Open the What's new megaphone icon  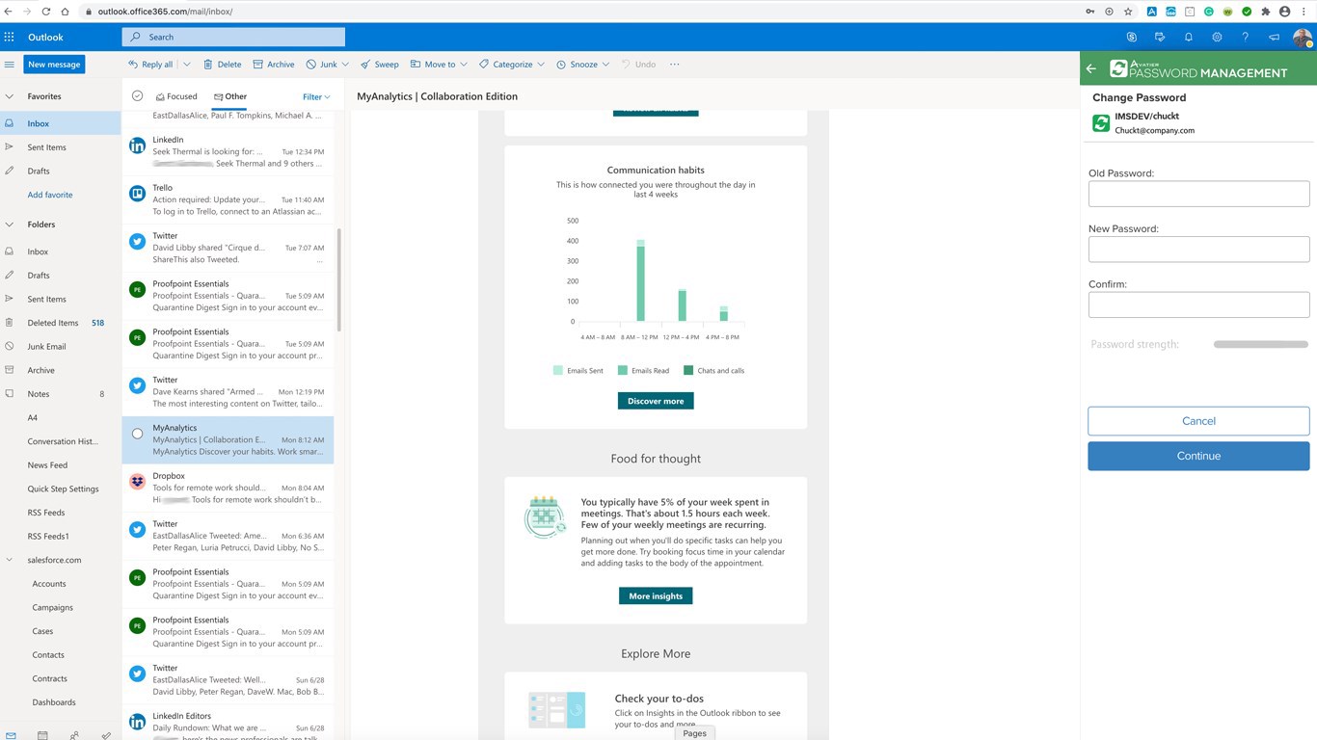(x=1274, y=37)
